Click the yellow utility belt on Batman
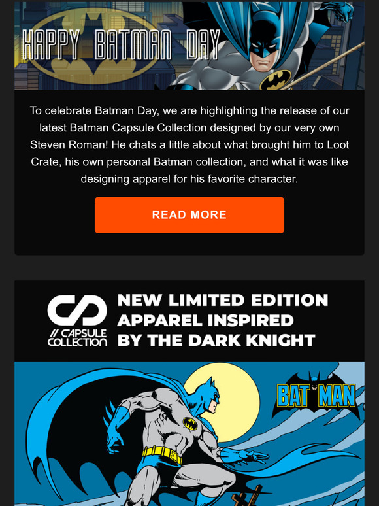 point(162,454)
